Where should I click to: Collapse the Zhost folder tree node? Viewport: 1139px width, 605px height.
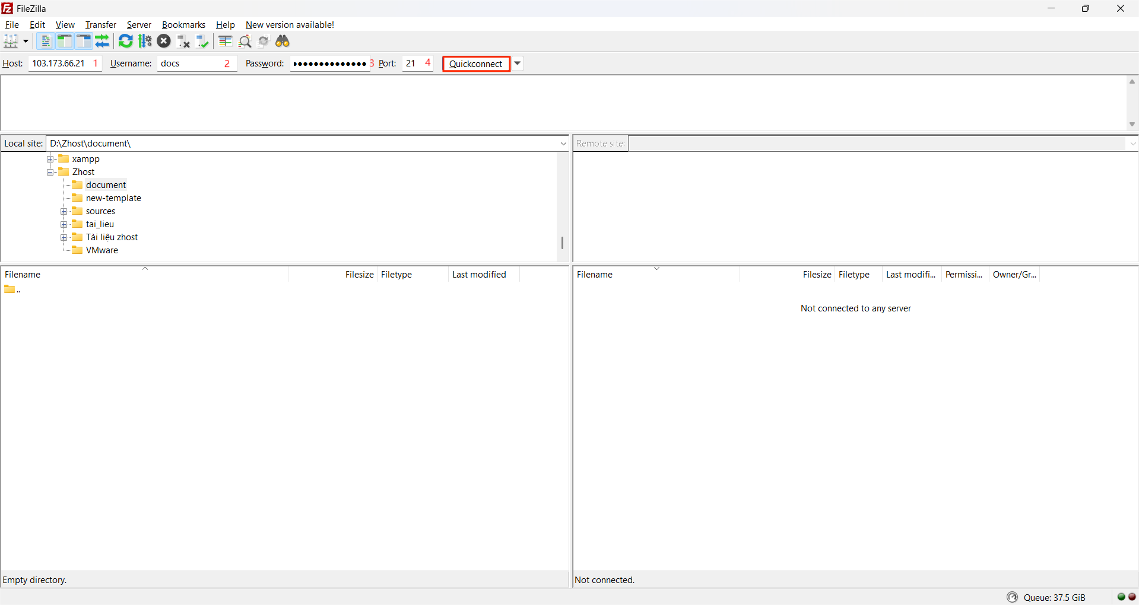click(x=50, y=172)
